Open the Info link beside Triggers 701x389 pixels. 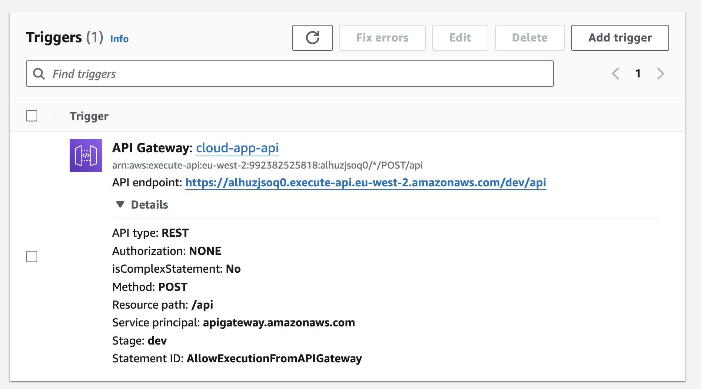(119, 39)
